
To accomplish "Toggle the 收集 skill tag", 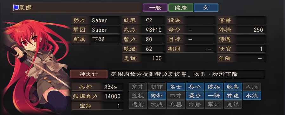I will (x=233, y=87).
